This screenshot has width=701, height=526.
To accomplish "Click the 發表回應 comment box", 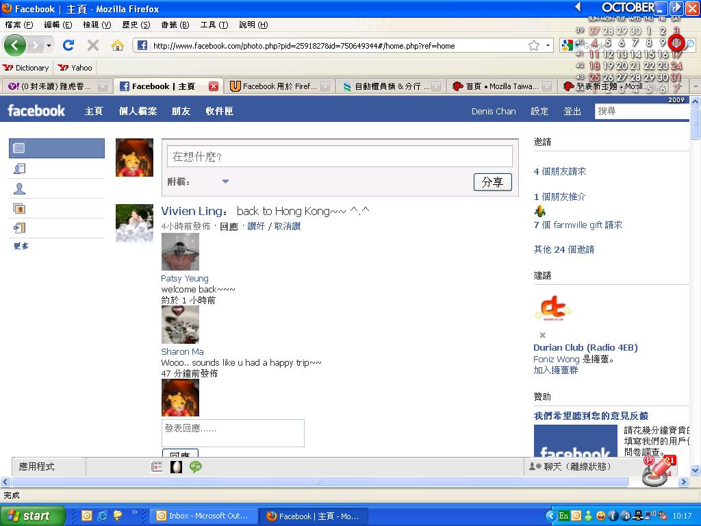I will (x=233, y=433).
